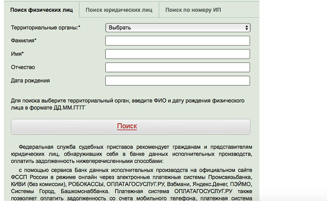Image resolution: width=327 pixels, height=201 pixels.
Task: Open the Территориальные органы dropdown showing Выбрать
Action: coord(177,27)
